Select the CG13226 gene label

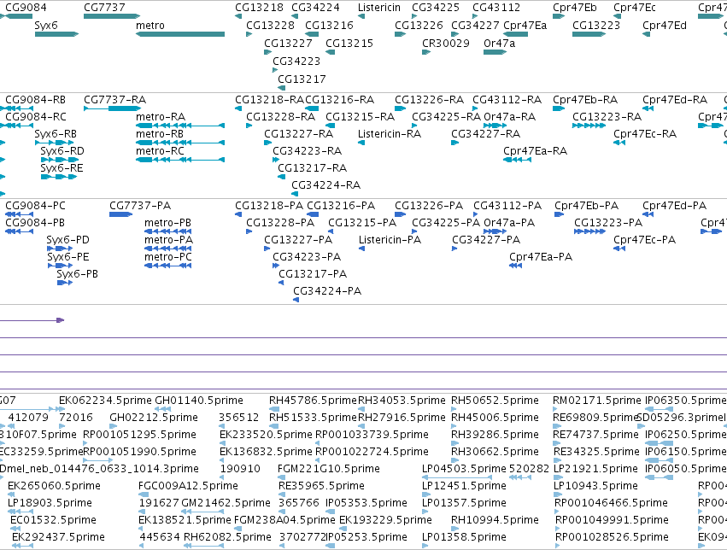click(x=419, y=26)
